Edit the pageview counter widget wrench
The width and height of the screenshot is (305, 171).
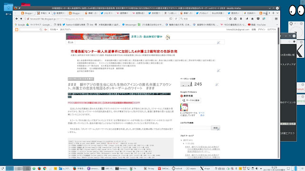click(217, 85)
